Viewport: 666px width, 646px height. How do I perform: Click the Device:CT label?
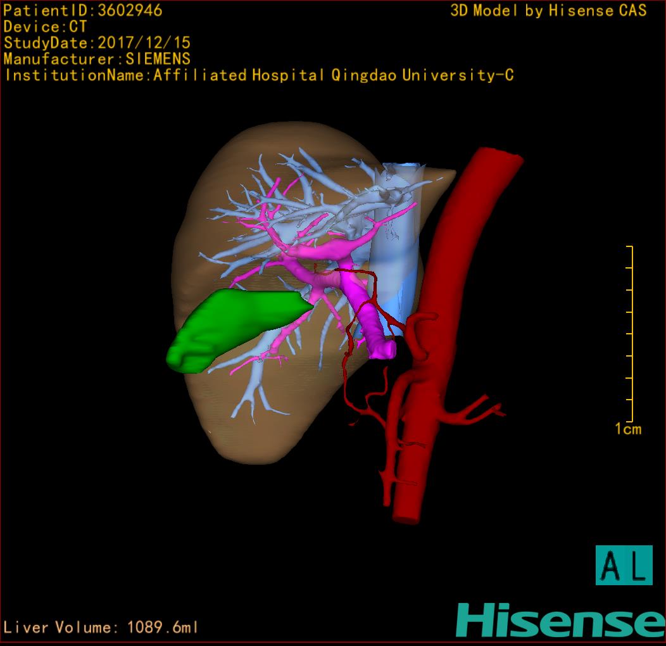pyautogui.click(x=45, y=27)
